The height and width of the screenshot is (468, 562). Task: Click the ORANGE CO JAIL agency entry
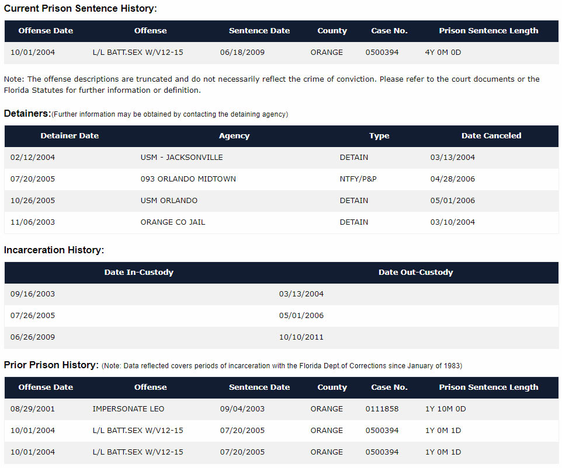click(173, 222)
